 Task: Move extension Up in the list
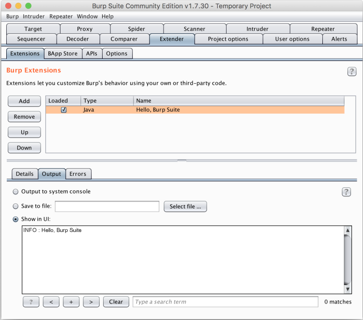point(24,132)
